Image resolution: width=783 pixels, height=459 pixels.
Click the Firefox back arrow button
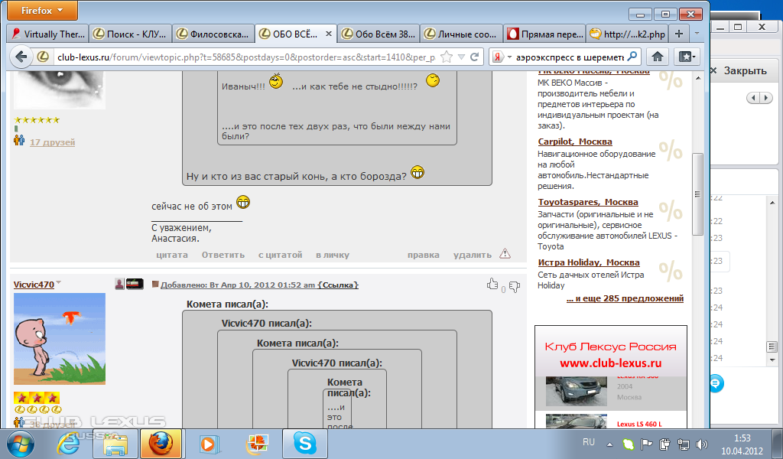click(21, 57)
